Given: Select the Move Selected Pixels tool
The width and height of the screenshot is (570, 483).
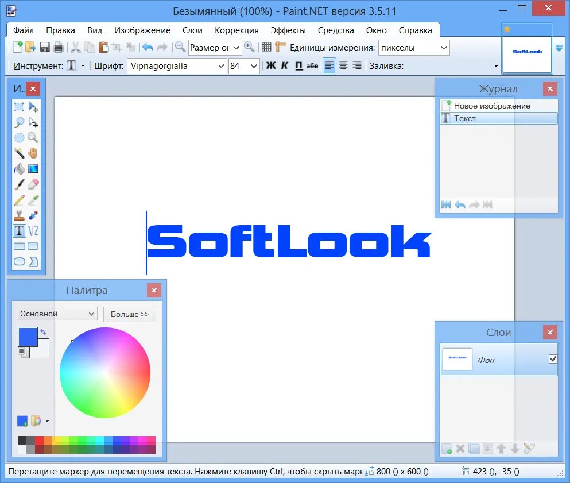Looking at the screenshot, I should (33, 107).
